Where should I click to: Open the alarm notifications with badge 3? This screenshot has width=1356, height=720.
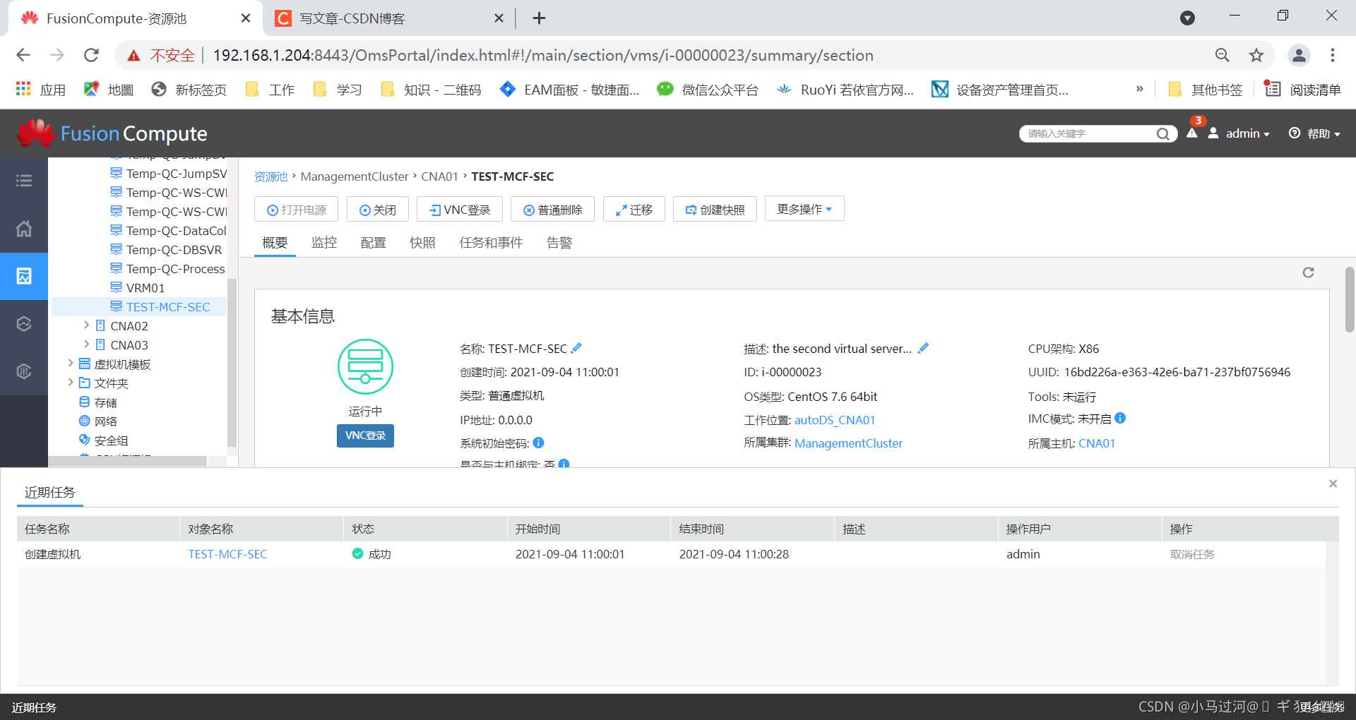[x=1192, y=134]
